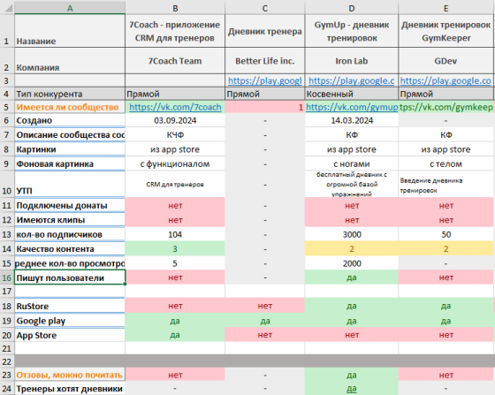Open the Google Play link under Iron Lab
Image resolution: width=495 pixels, height=395 pixels.
pyautogui.click(x=352, y=80)
